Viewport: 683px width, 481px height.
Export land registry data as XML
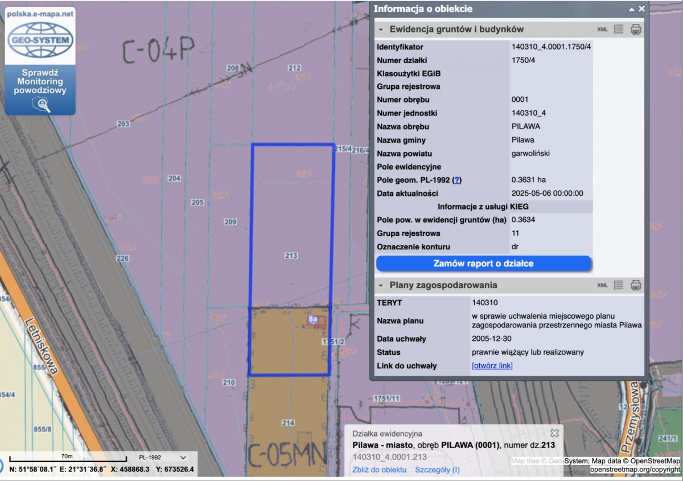click(x=602, y=30)
